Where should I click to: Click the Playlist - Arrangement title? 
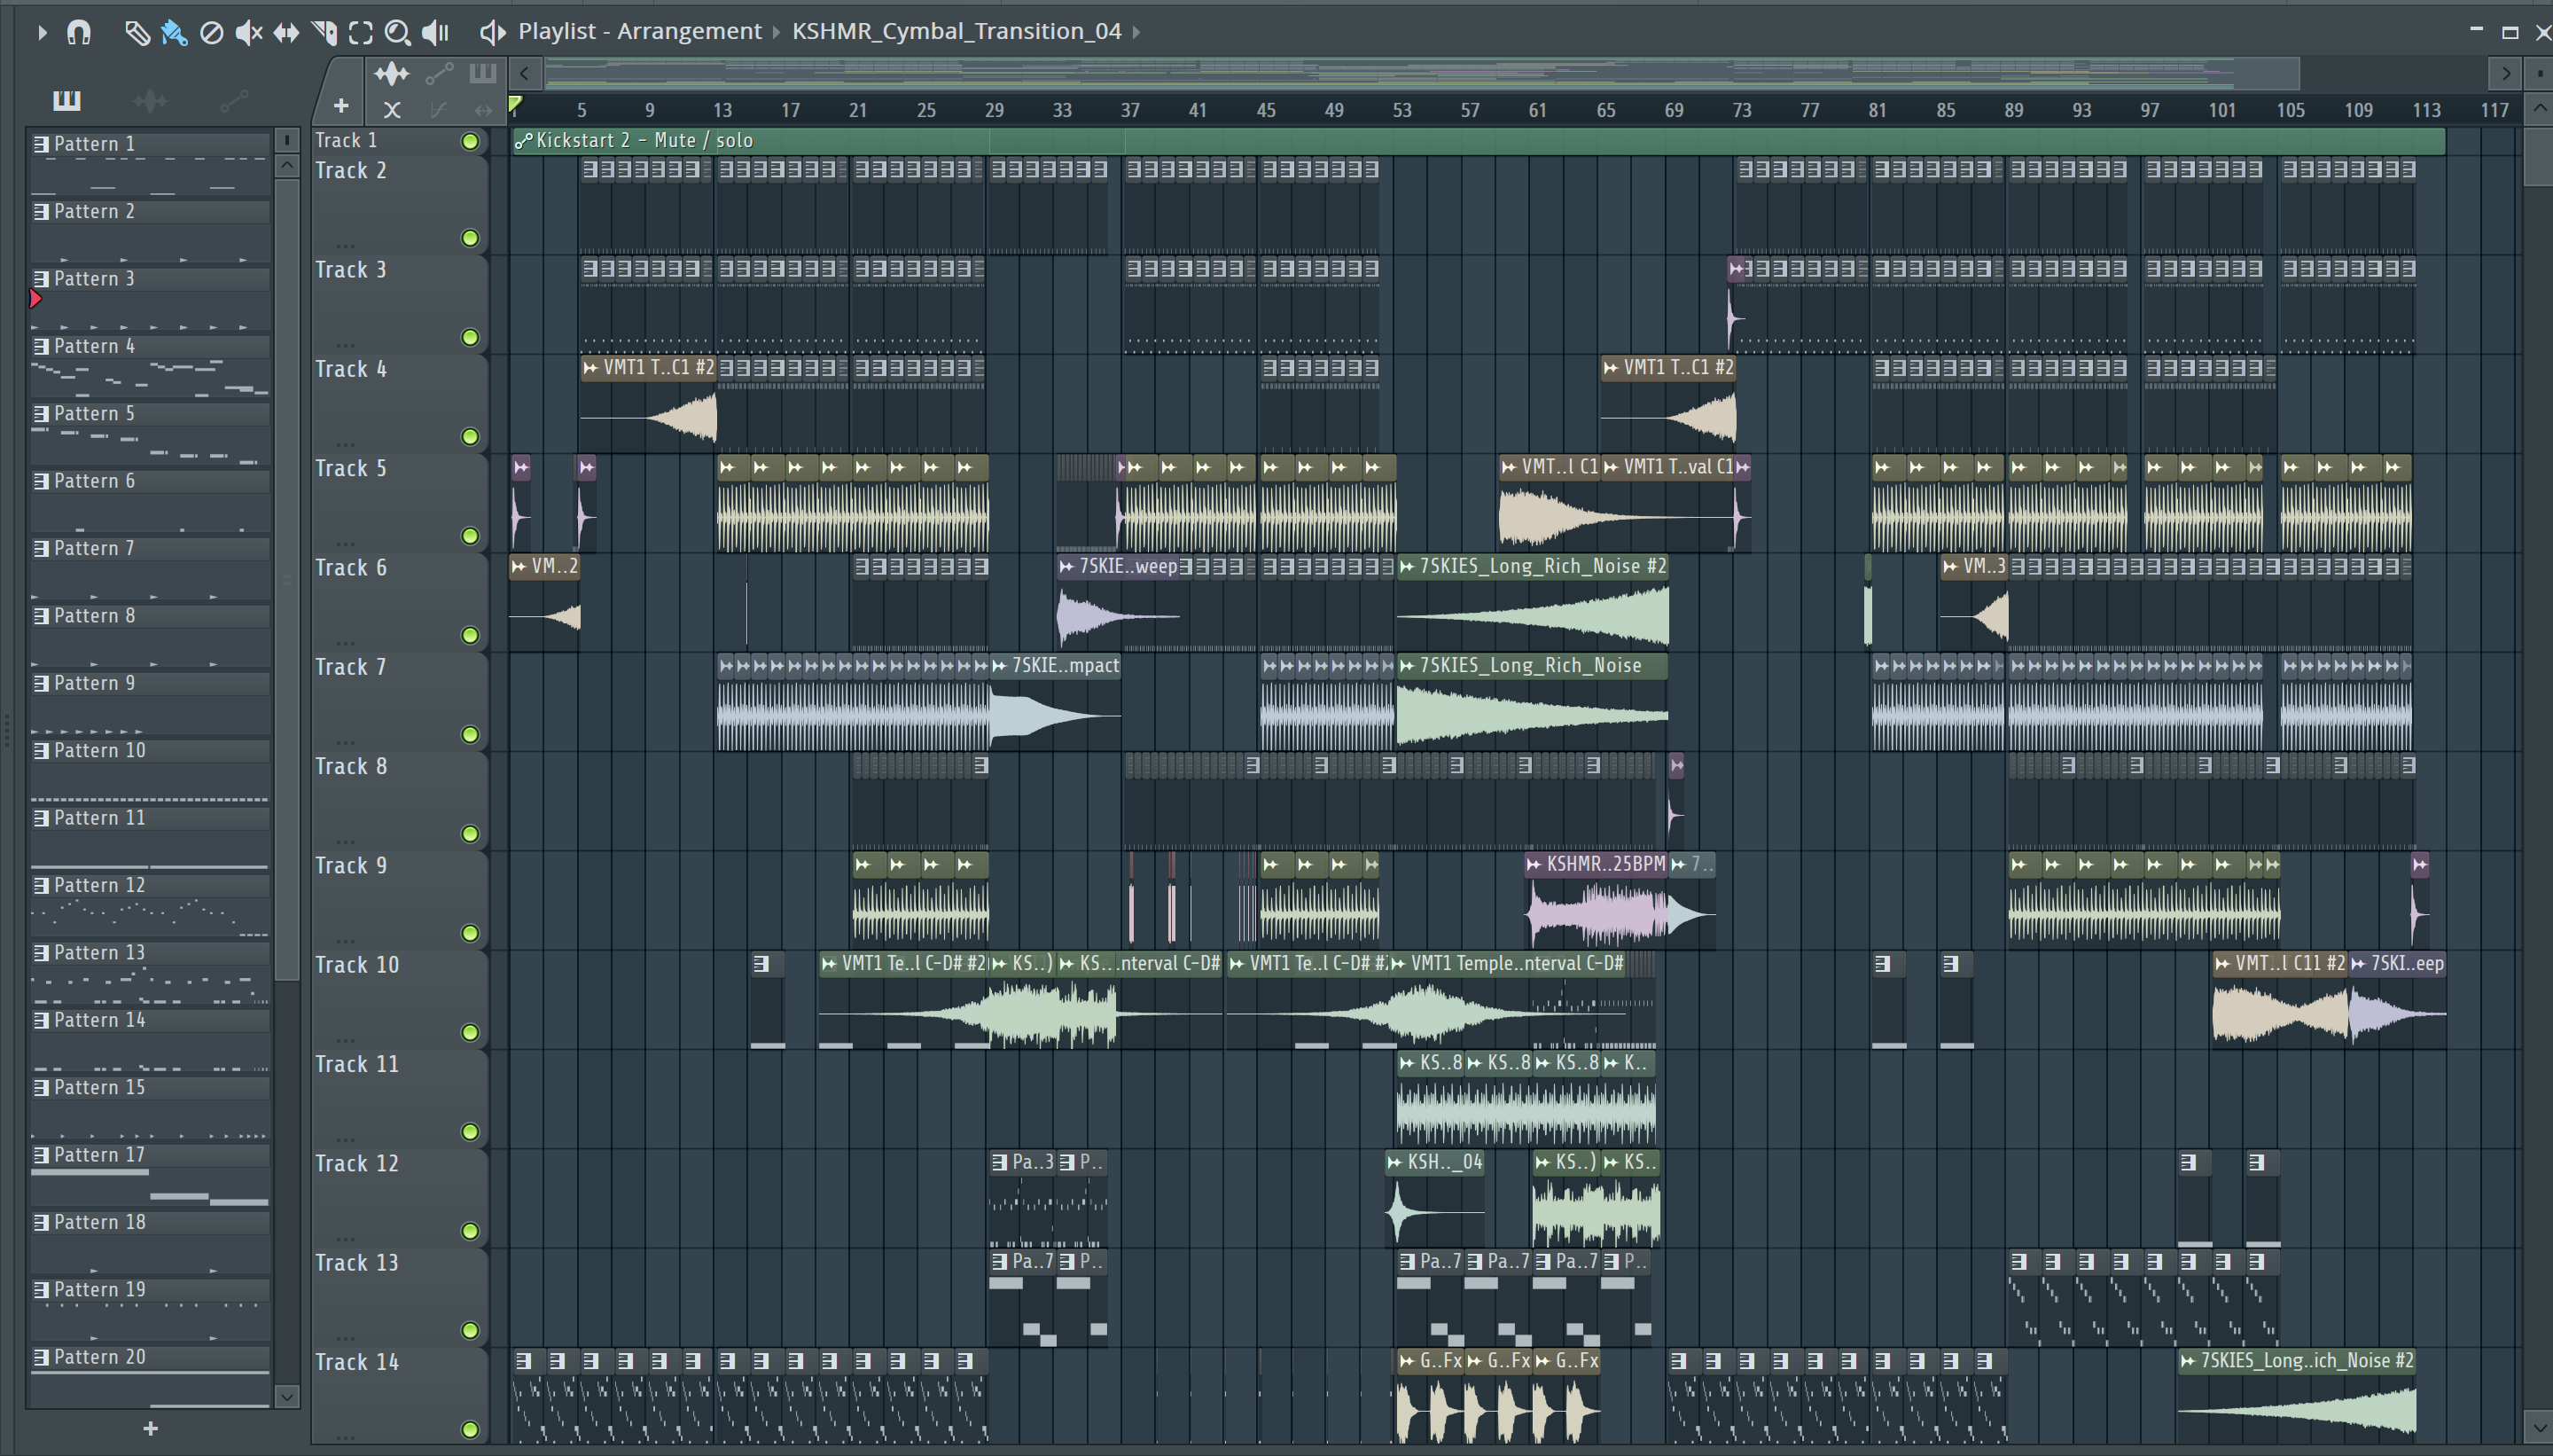[x=640, y=32]
